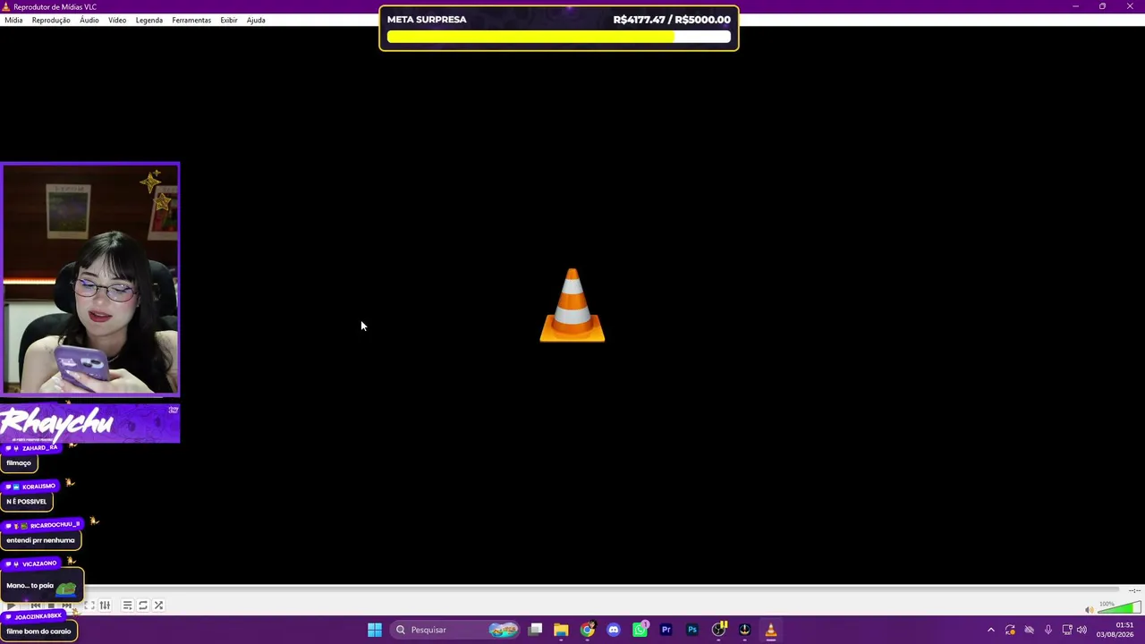Click the microphone tray icon
The height and width of the screenshot is (644, 1145).
[1047, 630]
